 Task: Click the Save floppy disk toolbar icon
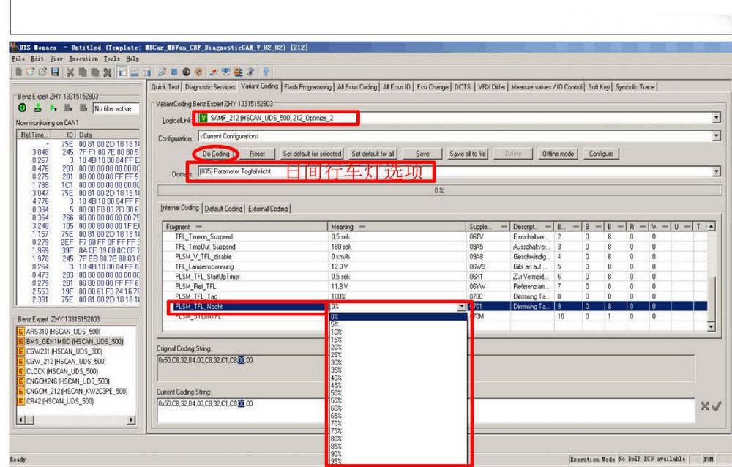55,72
